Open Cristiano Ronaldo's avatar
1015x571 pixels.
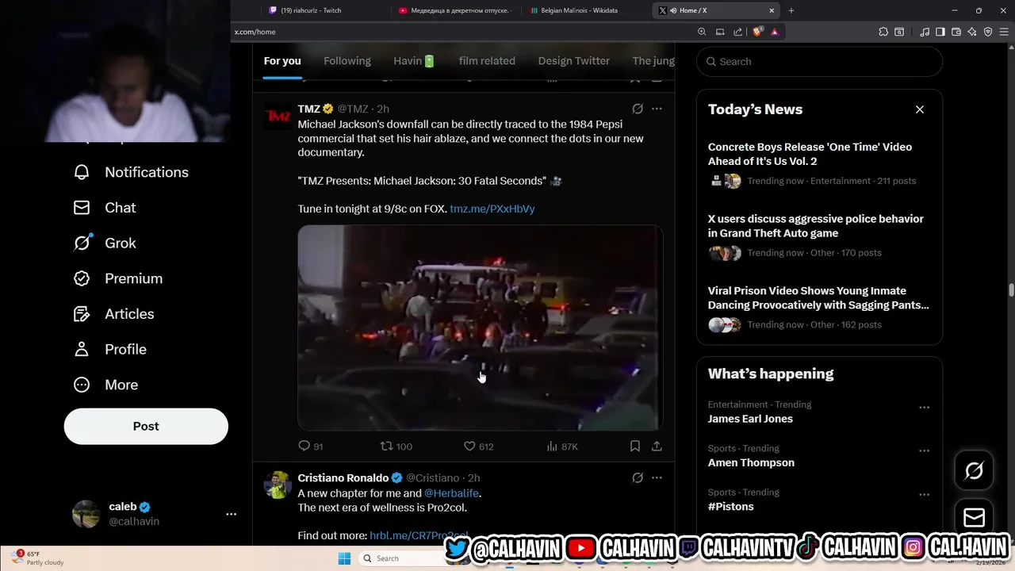(x=278, y=485)
